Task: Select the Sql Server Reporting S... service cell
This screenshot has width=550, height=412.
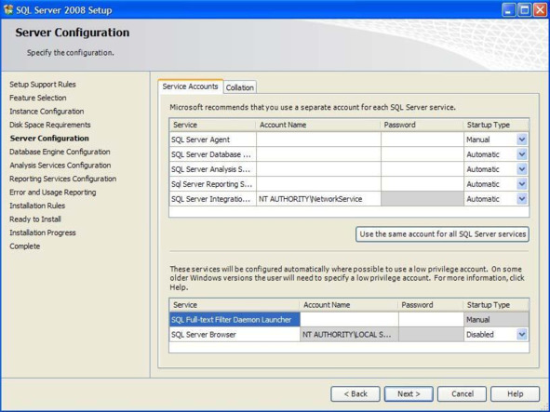Action: point(212,184)
